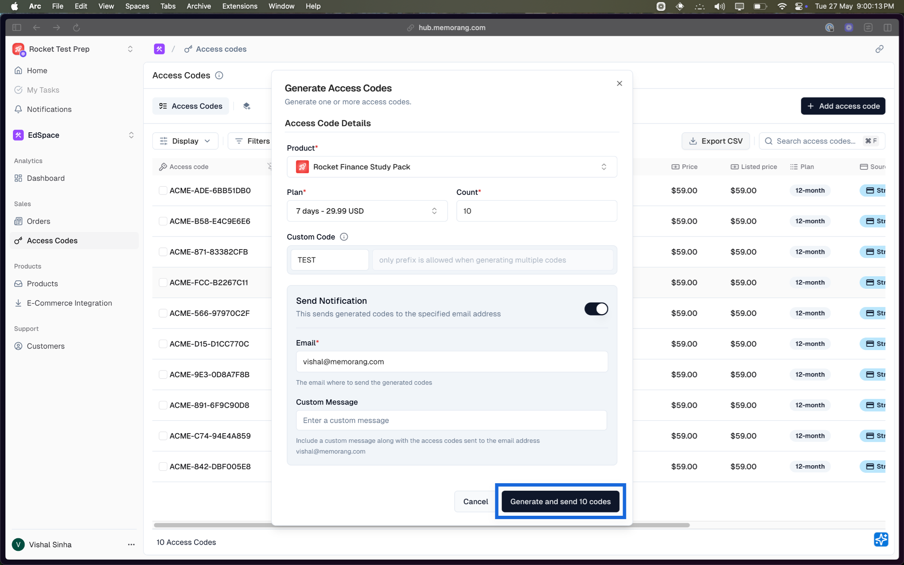Turn off the Send Notification toggle
This screenshot has width=904, height=565.
(x=596, y=309)
